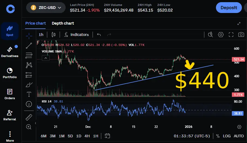Open the ZEC-USD pair selector
This screenshot has width=247, height=143.
click(46, 8)
